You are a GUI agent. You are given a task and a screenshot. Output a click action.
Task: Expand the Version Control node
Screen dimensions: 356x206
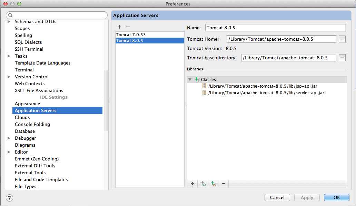click(9, 77)
